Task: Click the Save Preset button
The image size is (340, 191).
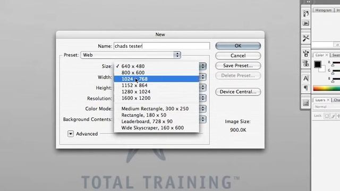Action: [x=238, y=66]
